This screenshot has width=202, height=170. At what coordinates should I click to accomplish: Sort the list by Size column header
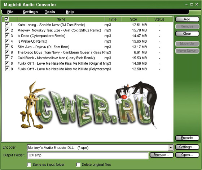click(134, 19)
